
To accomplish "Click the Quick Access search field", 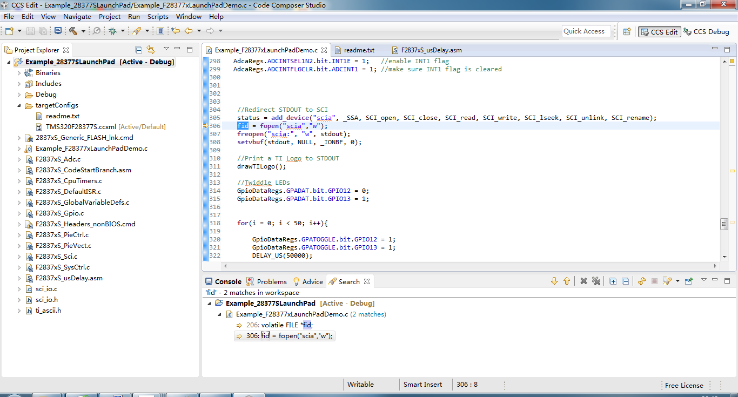I will coord(586,31).
